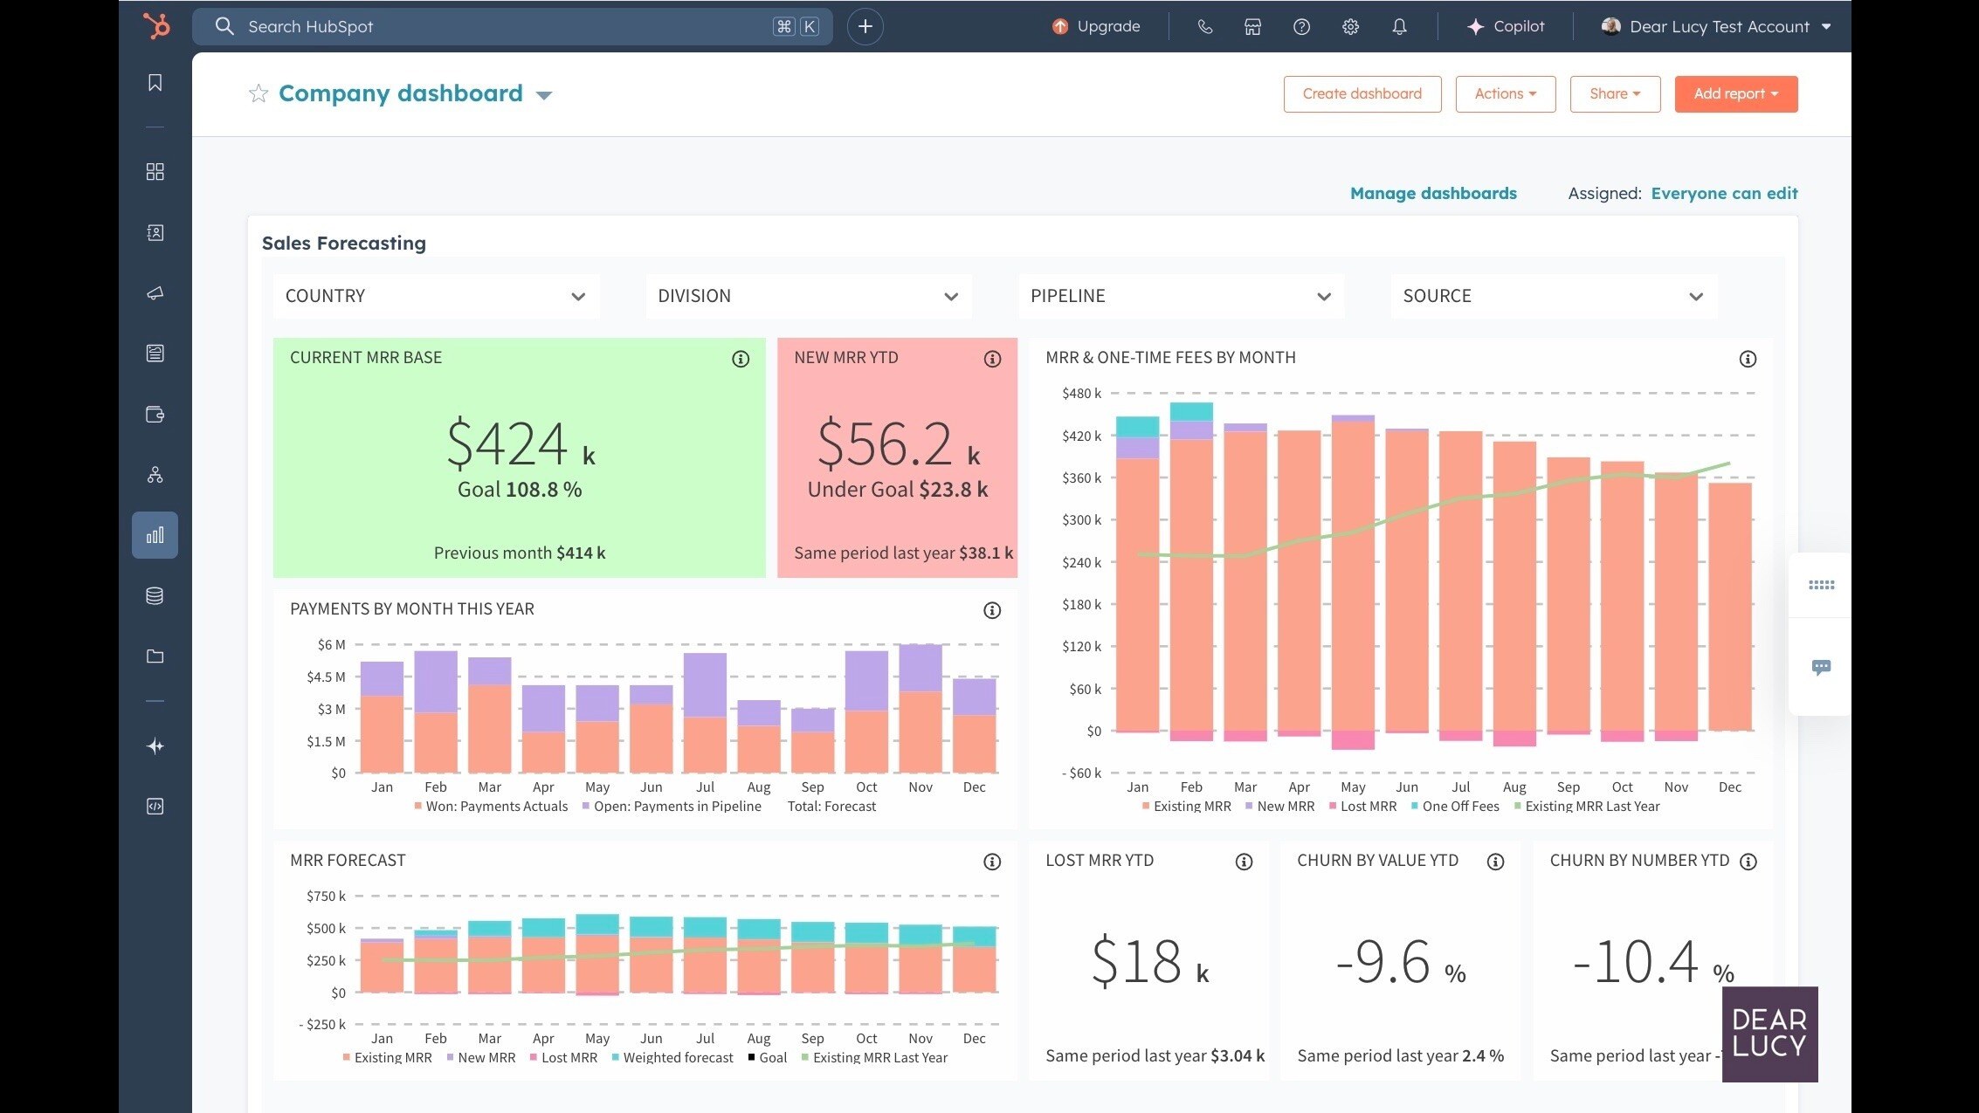Screen dimensions: 1979x1113
Task: Expand the PIPELINE filter dropdown
Action: tap(1181, 296)
